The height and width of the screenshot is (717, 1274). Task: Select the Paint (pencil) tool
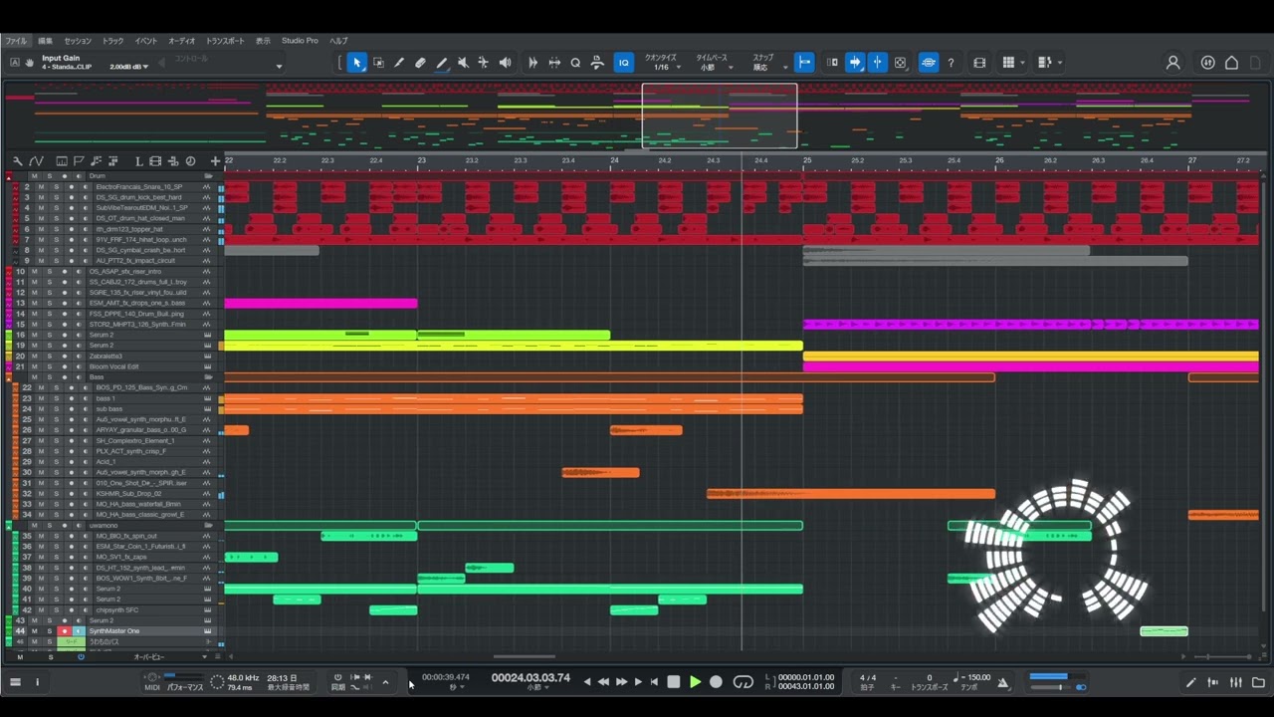point(442,63)
